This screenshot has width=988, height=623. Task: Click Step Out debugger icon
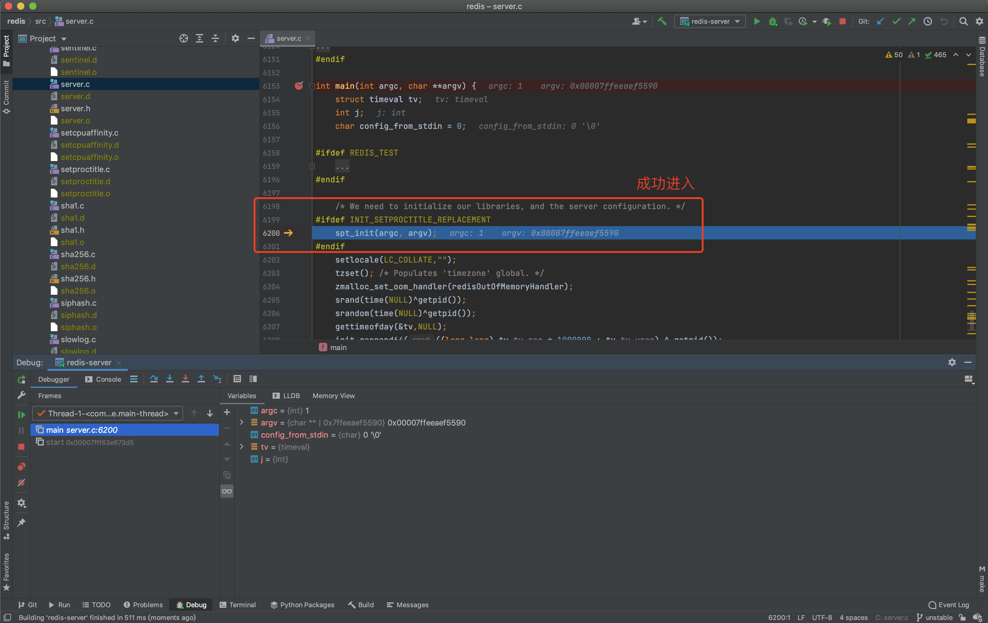[x=201, y=379]
